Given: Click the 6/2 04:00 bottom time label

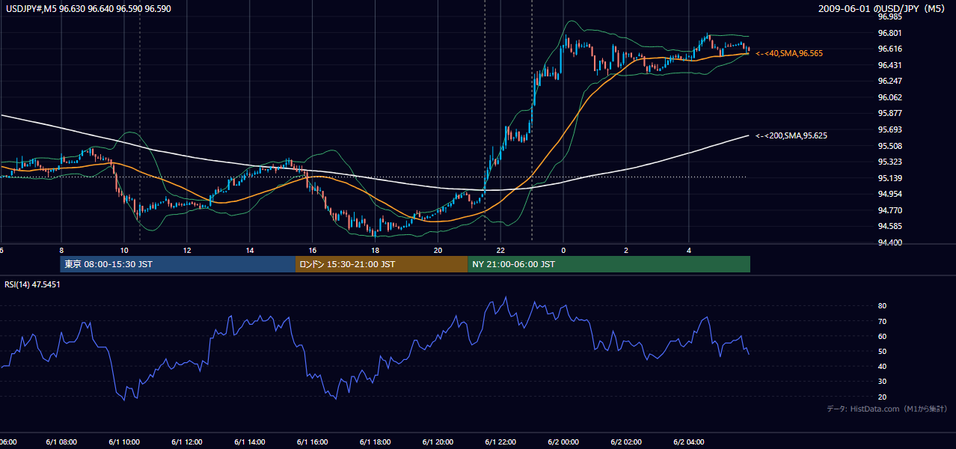Looking at the screenshot, I should pos(689,442).
